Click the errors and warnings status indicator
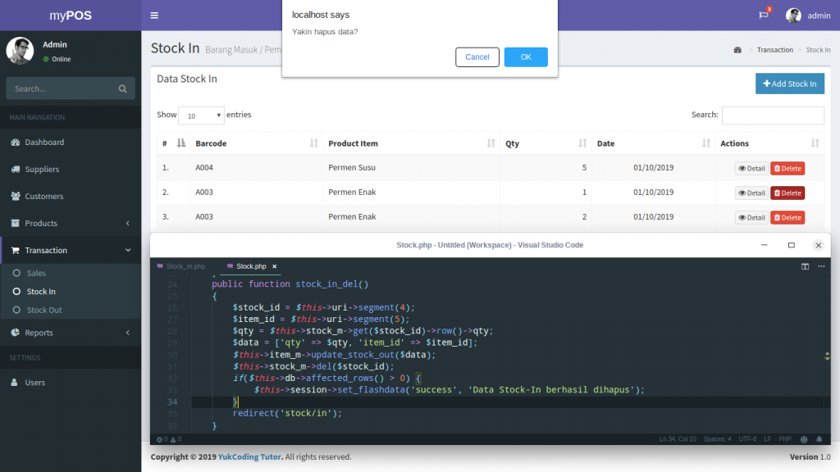Screen dimensions: 840x472 [169, 439]
